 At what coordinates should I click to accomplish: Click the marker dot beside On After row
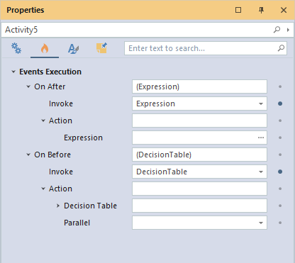[x=280, y=86]
